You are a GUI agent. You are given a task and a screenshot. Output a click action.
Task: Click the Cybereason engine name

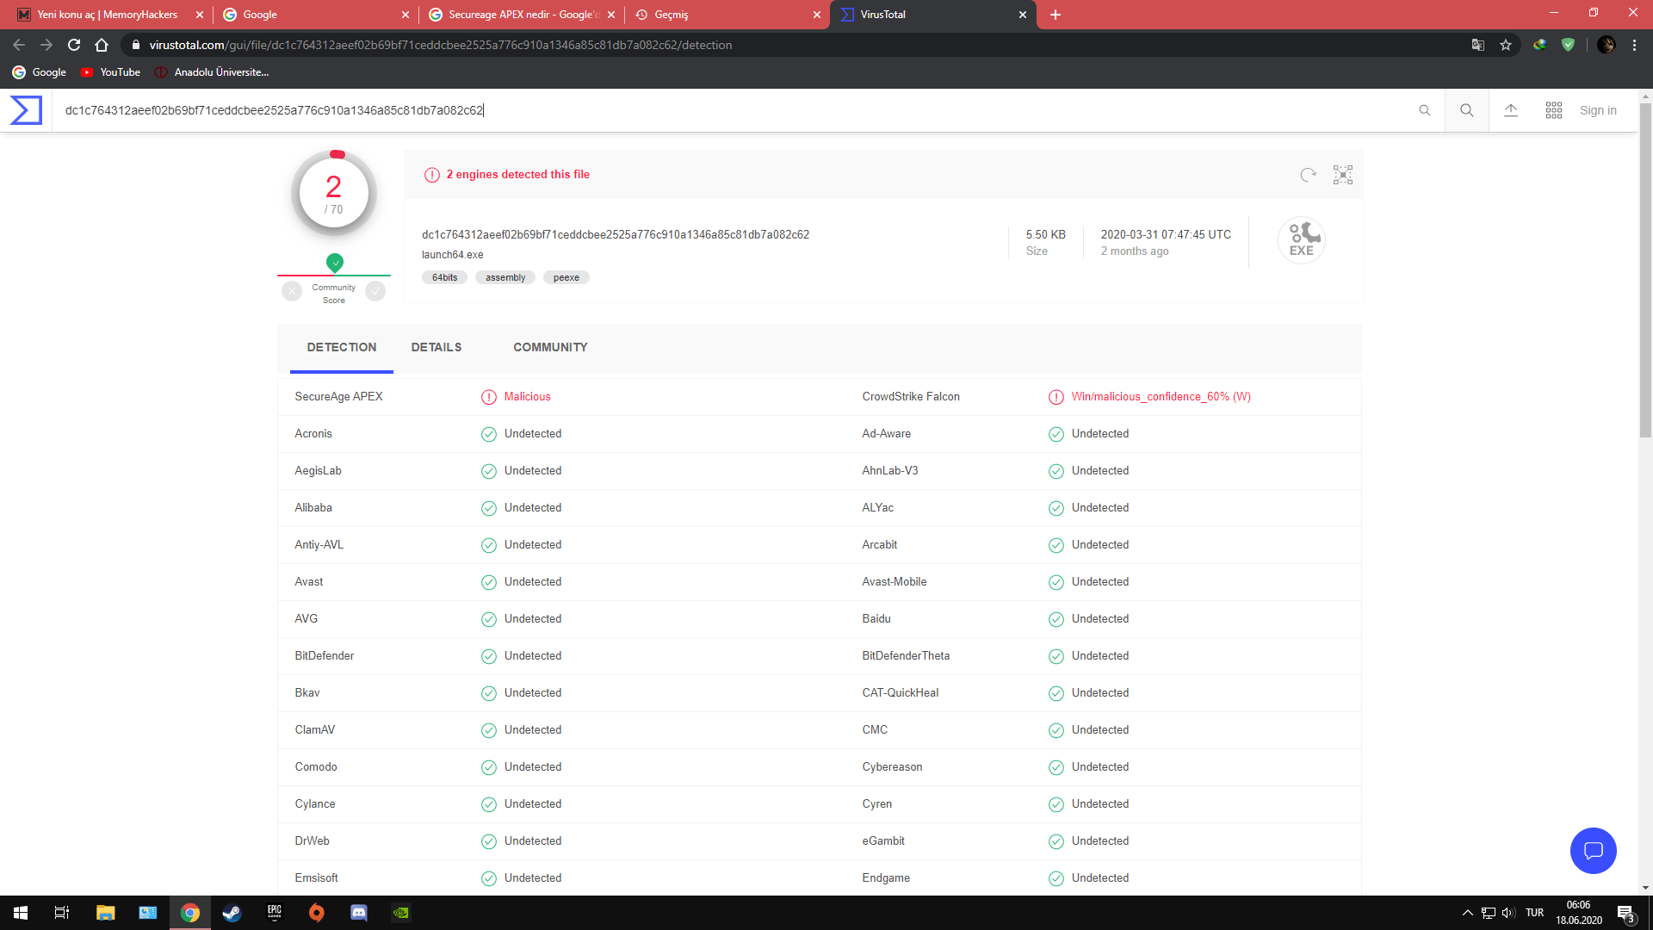pyautogui.click(x=892, y=767)
